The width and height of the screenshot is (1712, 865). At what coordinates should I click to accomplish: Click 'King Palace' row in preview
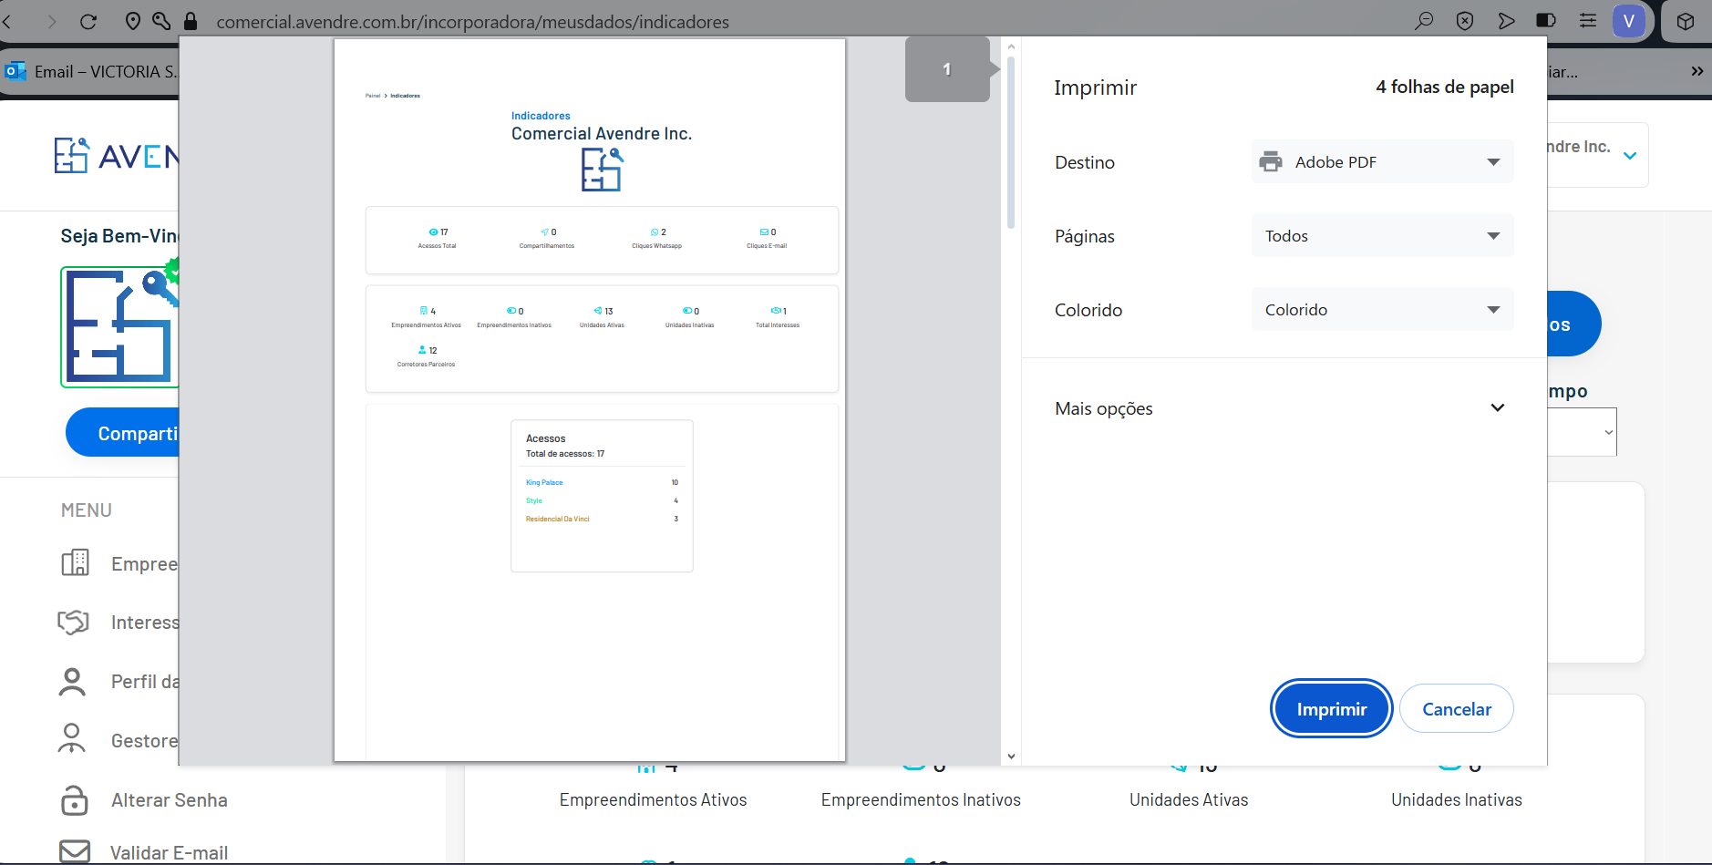[602, 482]
